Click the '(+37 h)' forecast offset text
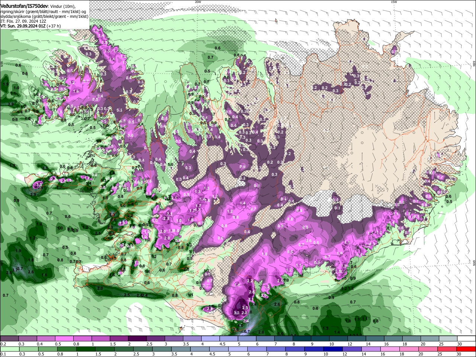This screenshot has height=357, width=476. click(54, 26)
